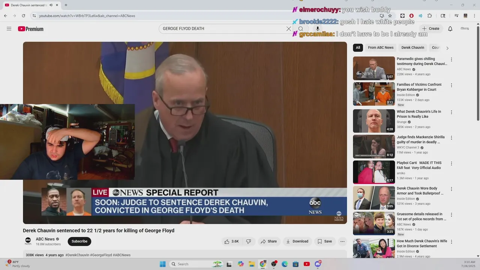Screen dimensions: 480x270
Task: Clear the search box text
Action: click(x=289, y=28)
